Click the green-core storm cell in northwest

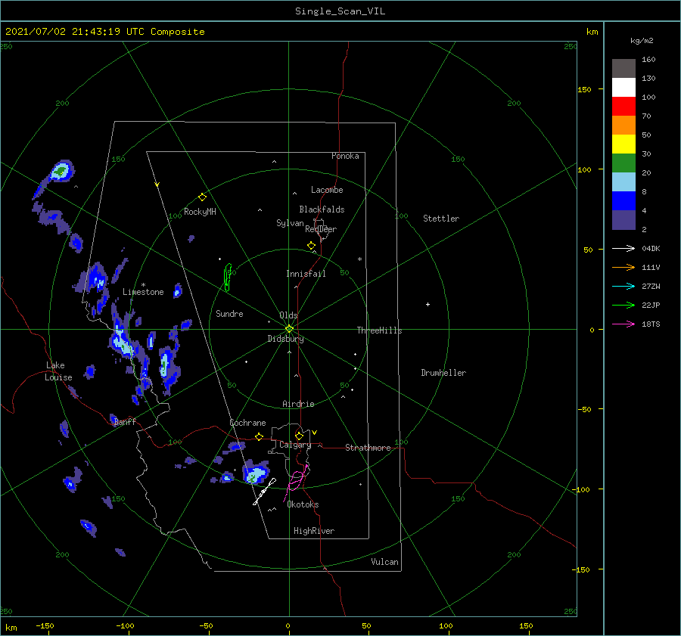pyautogui.click(x=61, y=171)
